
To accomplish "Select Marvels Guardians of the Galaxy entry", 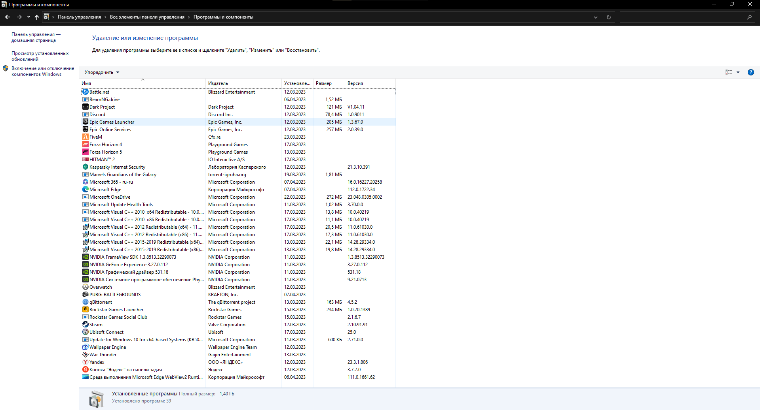I will (x=238, y=175).
